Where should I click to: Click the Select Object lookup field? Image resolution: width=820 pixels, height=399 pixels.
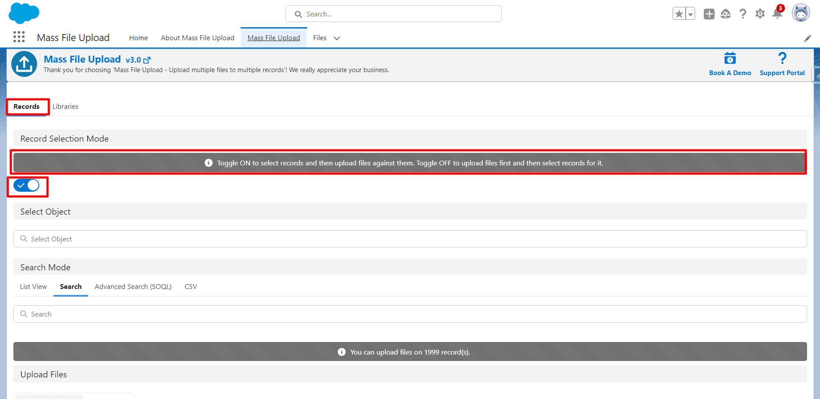pos(410,239)
